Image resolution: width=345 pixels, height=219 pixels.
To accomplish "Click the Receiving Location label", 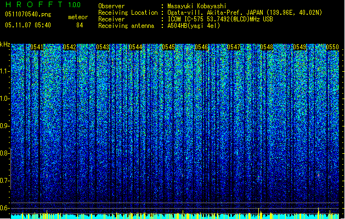I will 128,13.
